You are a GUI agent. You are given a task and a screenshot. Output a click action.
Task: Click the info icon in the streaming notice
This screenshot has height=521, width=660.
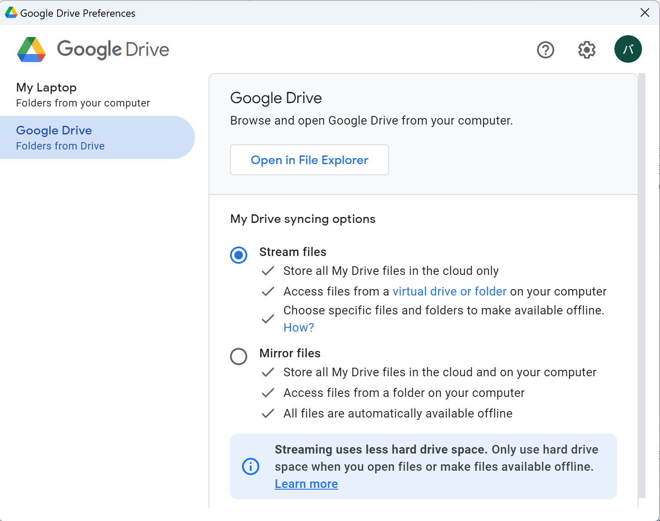(251, 466)
